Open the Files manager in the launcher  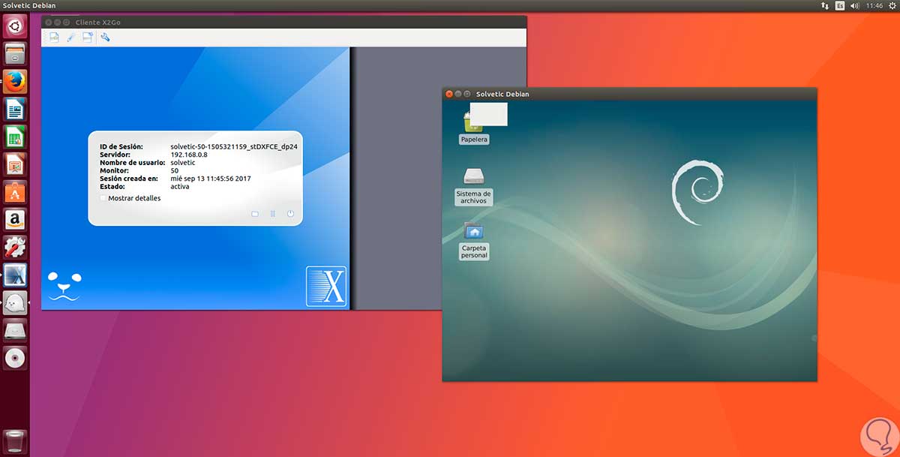pos(15,54)
